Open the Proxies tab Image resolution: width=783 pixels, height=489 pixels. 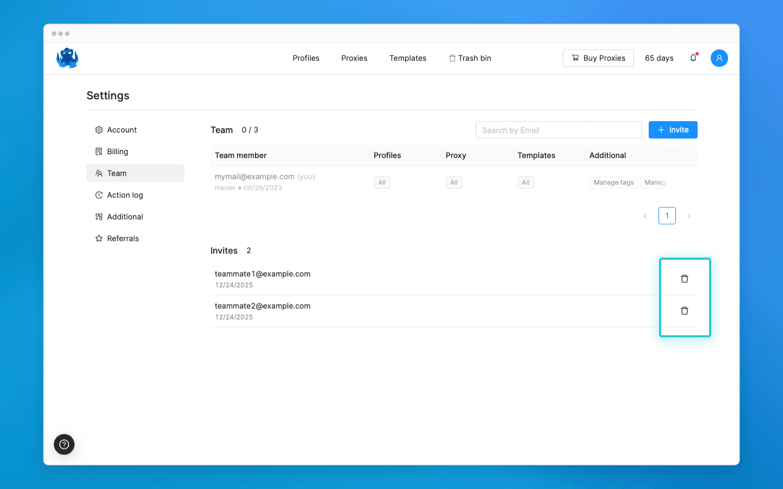(355, 58)
